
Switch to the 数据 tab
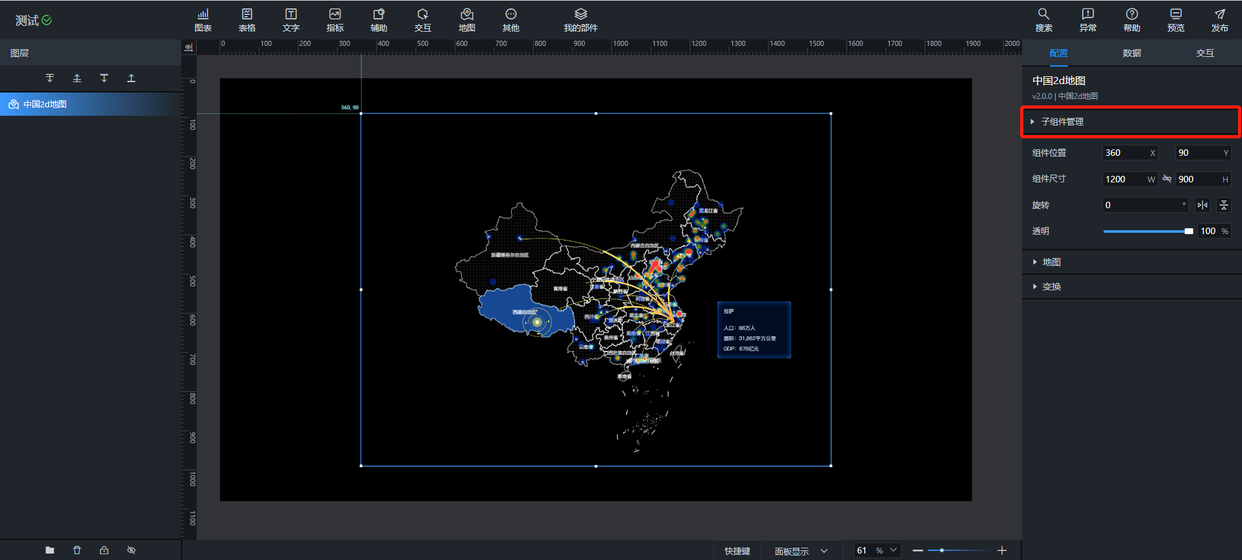[x=1131, y=53]
